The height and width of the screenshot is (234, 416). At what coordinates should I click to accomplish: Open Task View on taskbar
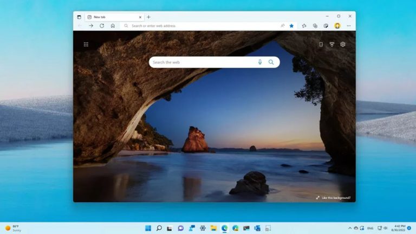(x=170, y=228)
